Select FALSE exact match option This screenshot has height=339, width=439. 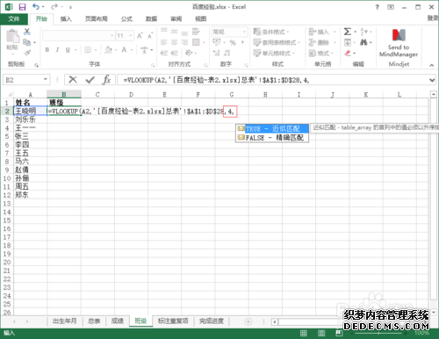click(x=272, y=138)
